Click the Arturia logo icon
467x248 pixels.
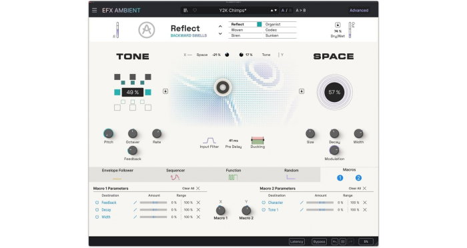pyautogui.click(x=147, y=30)
